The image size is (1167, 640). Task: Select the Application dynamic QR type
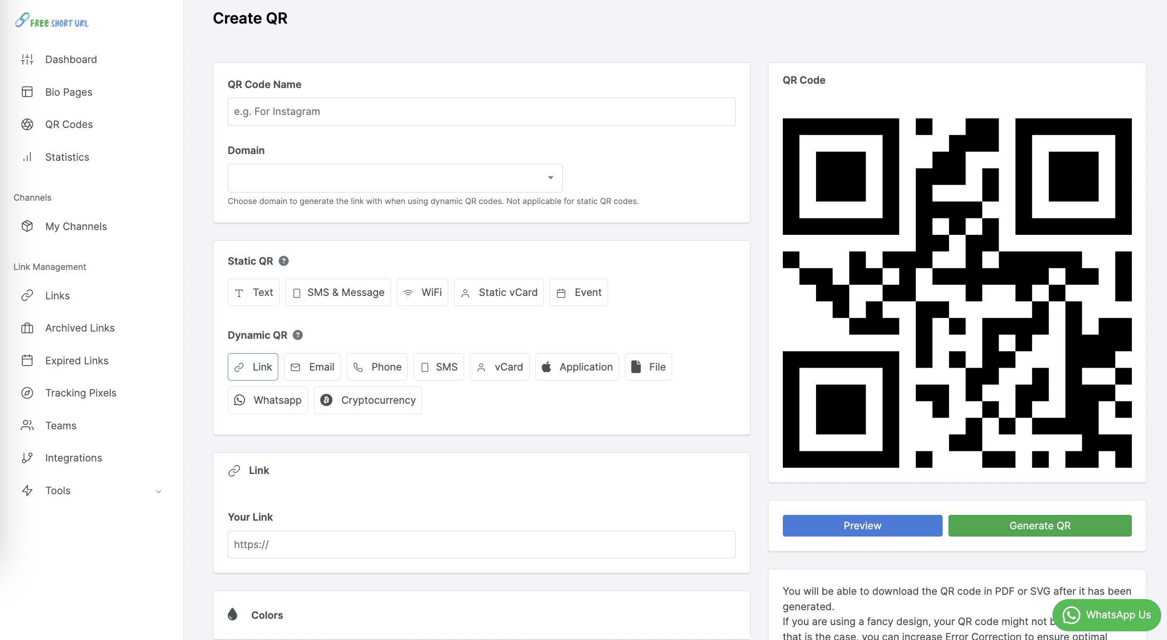click(x=577, y=367)
